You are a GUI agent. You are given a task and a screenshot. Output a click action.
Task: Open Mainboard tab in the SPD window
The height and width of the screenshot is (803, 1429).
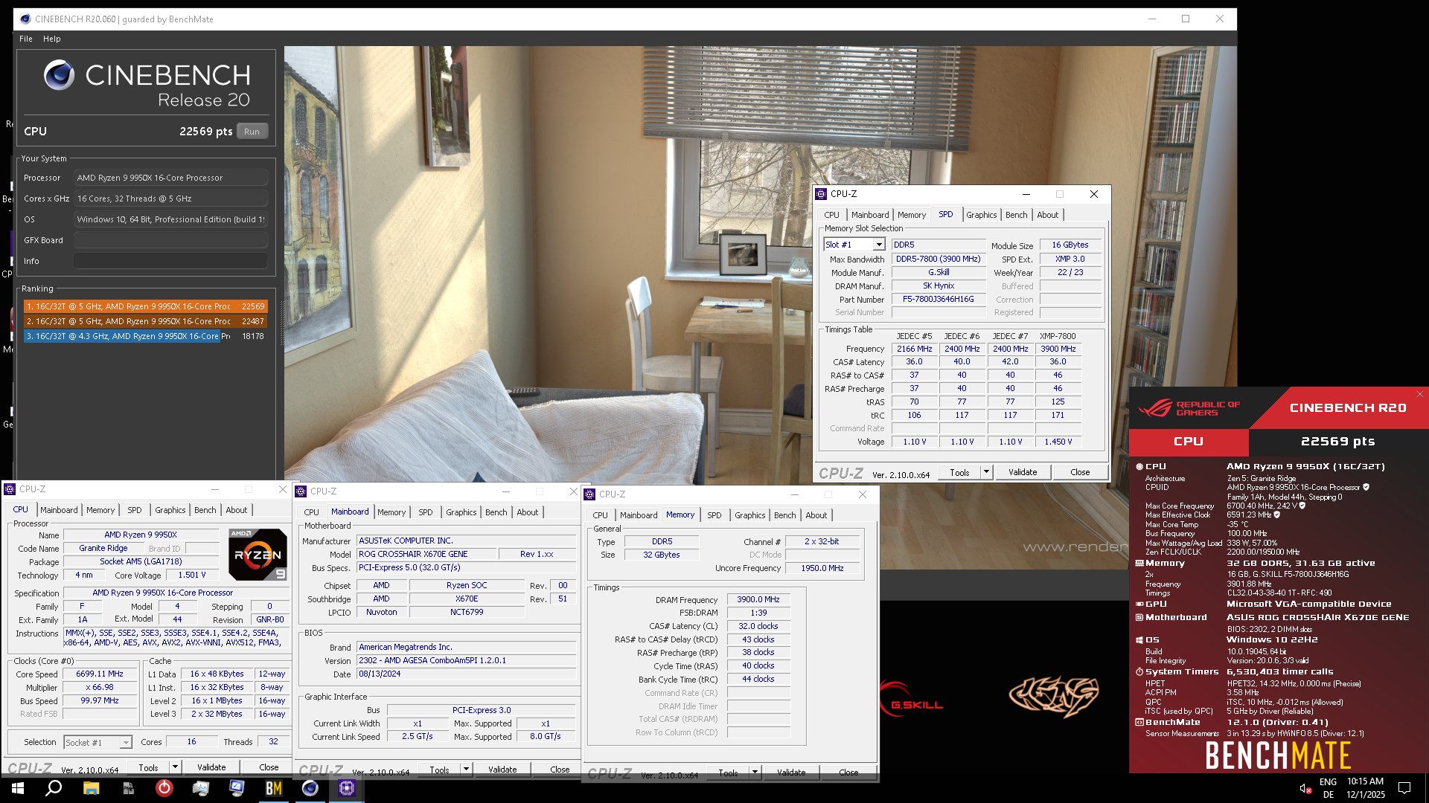[x=870, y=215]
